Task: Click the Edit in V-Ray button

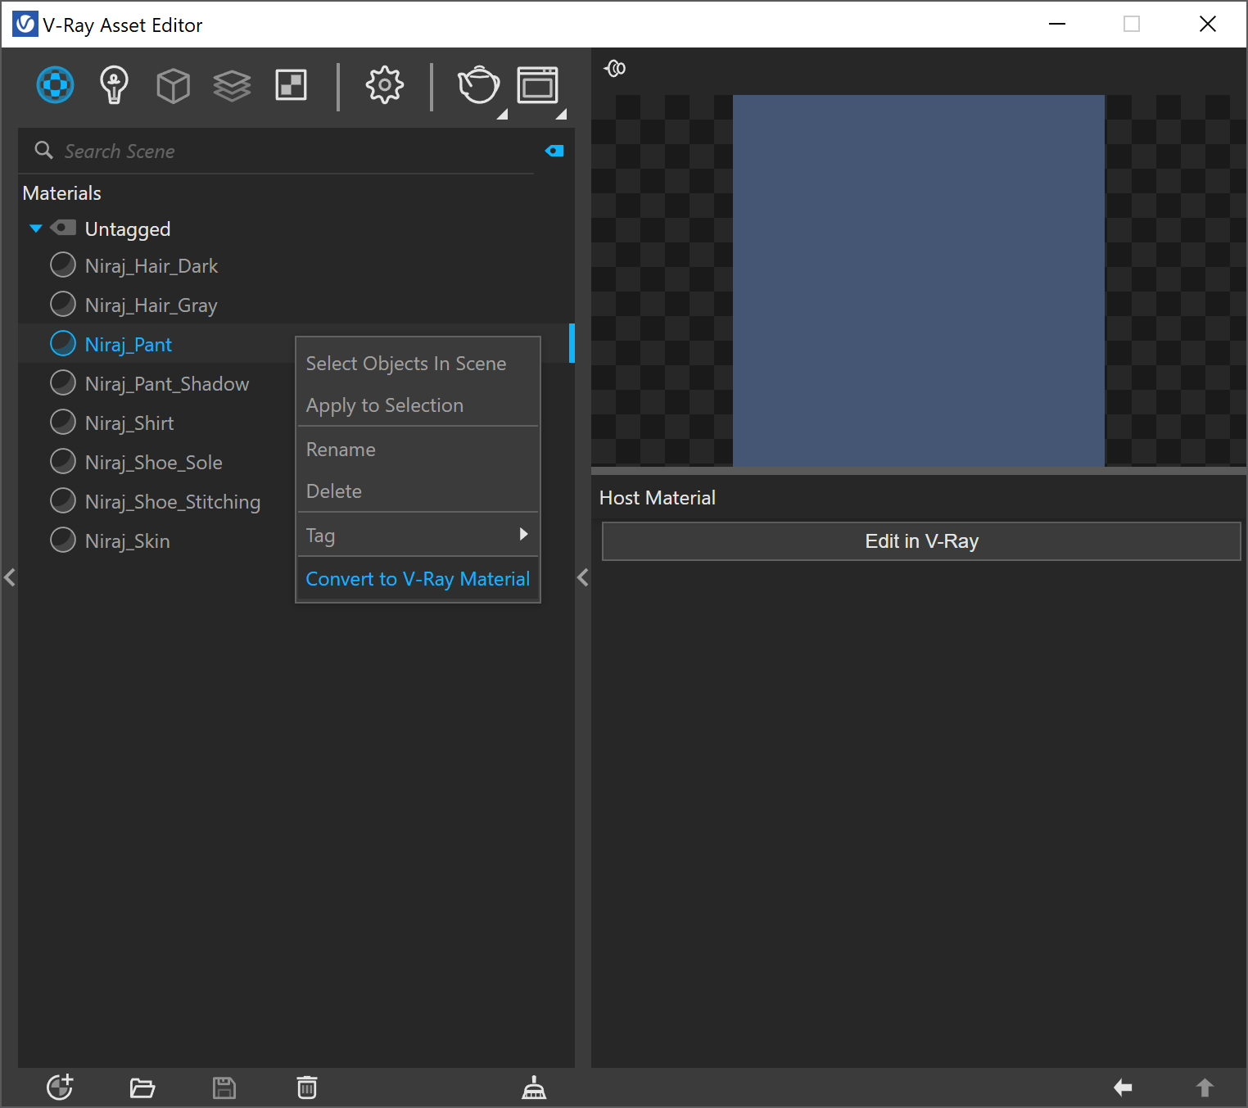Action: click(921, 541)
